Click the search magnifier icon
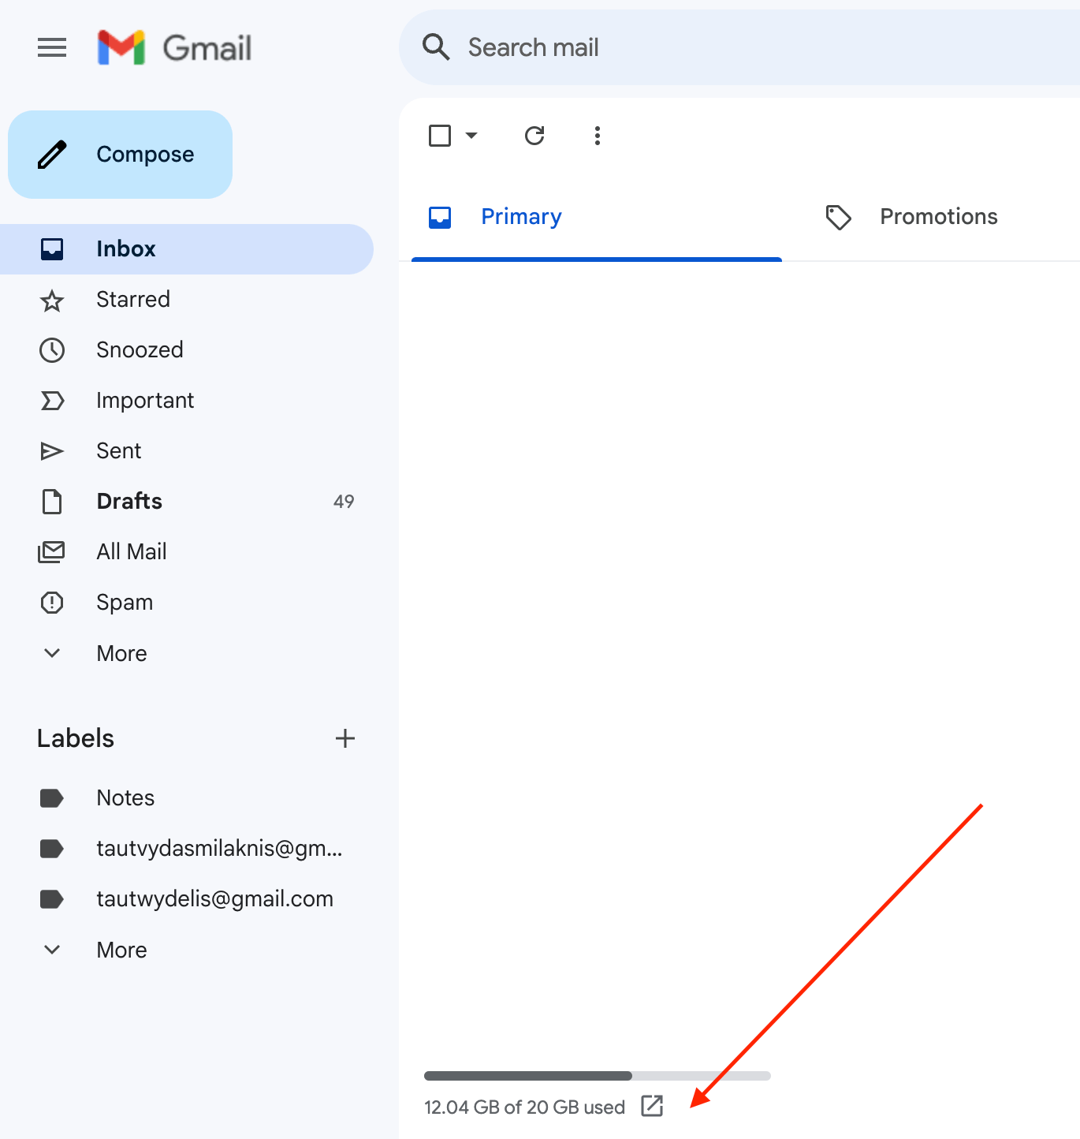 pos(436,47)
